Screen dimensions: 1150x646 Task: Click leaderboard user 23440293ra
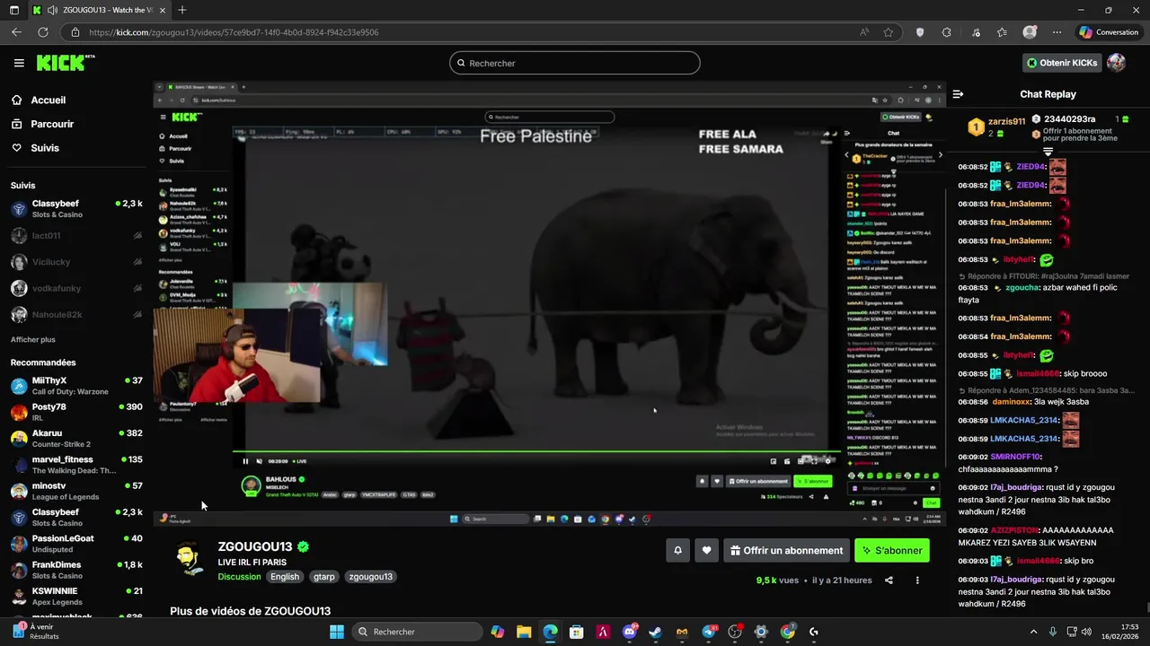click(1069, 119)
